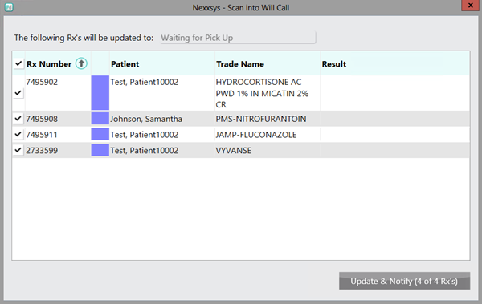The image size is (482, 304).
Task: Sort by the Trade Name column header
Action: [x=240, y=64]
